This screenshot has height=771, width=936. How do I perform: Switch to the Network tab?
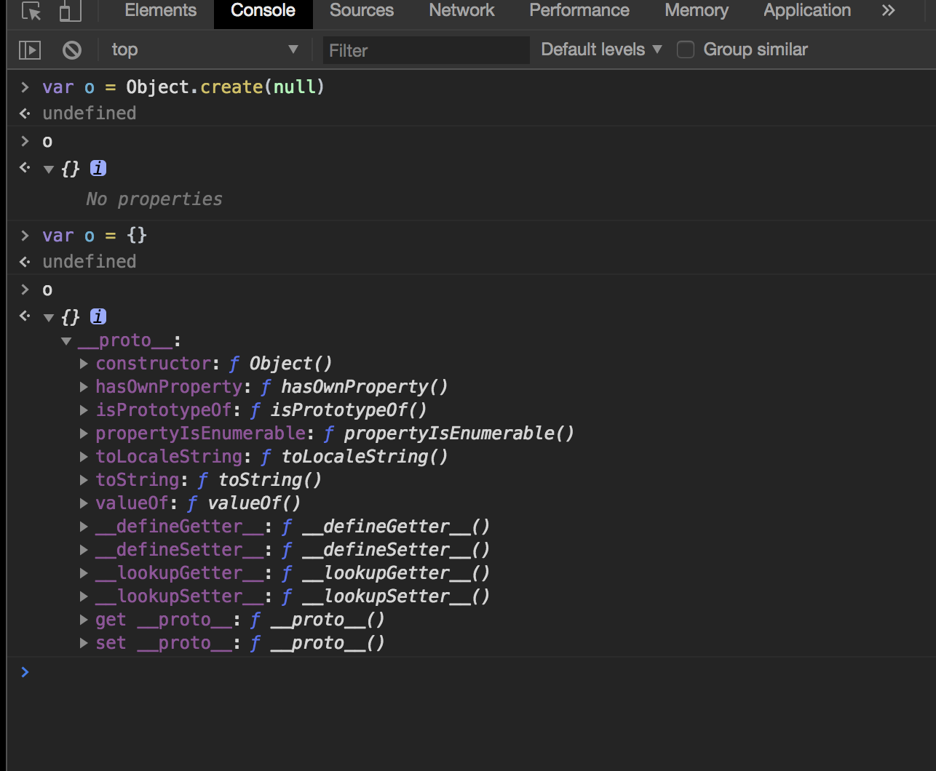pos(461,11)
